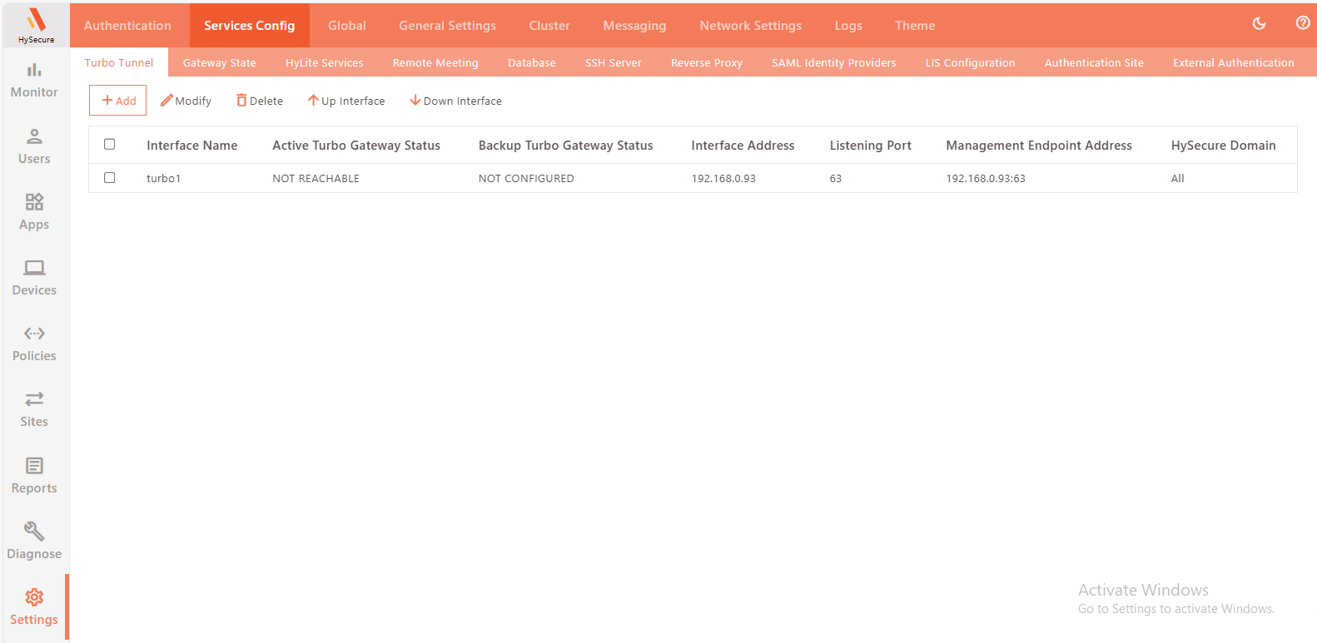Click Down Interface arrow button
Image resolution: width=1317 pixels, height=643 pixels.
455,101
